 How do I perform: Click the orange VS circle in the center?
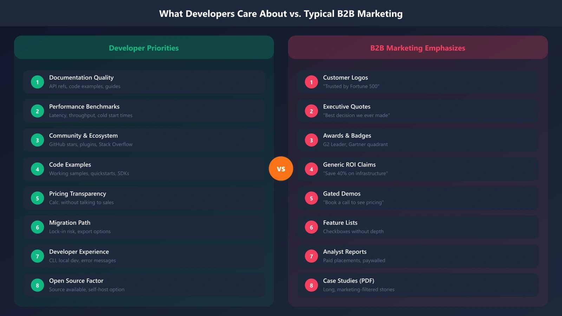pos(281,169)
